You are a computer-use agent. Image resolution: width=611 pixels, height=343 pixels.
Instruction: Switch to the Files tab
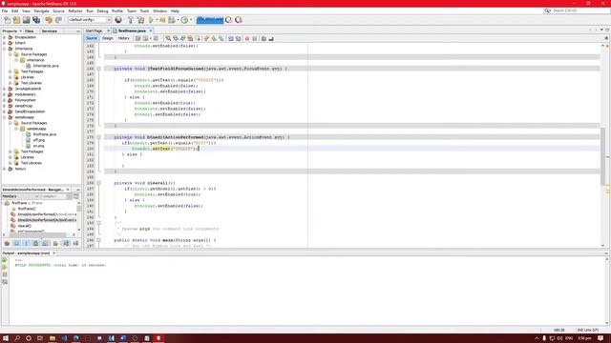point(30,31)
